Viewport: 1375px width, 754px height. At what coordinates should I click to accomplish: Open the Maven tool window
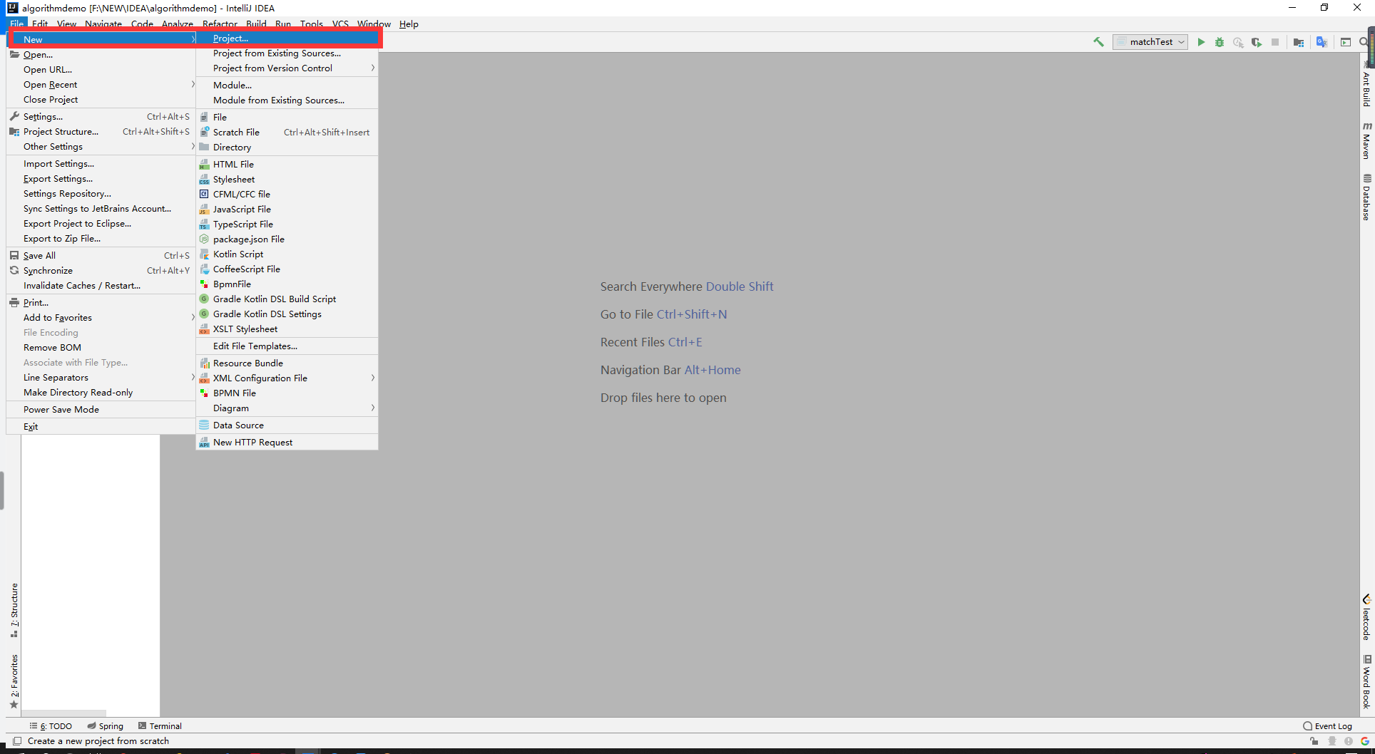(x=1367, y=140)
